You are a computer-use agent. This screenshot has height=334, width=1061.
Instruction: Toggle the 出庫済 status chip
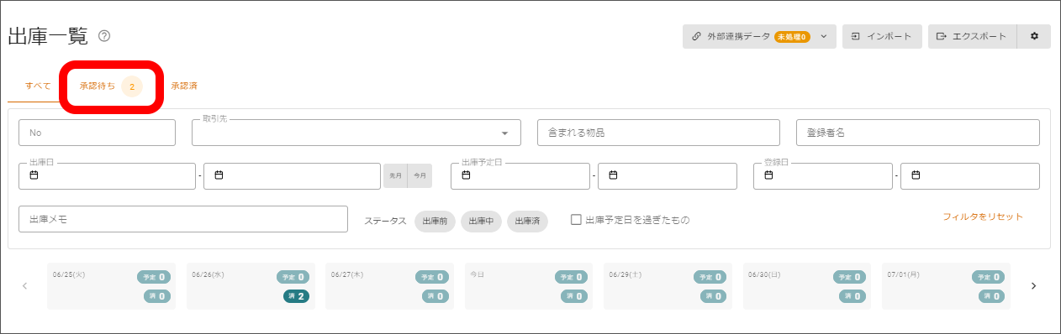click(527, 221)
